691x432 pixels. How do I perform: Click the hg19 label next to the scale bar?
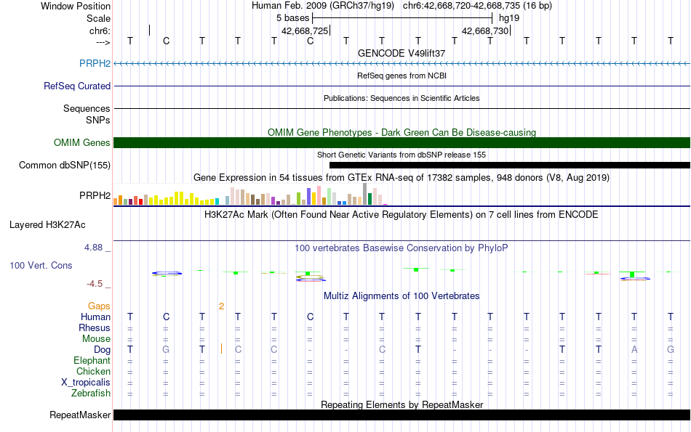coord(509,18)
